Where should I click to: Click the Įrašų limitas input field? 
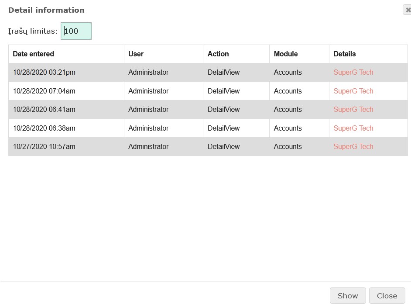point(76,31)
